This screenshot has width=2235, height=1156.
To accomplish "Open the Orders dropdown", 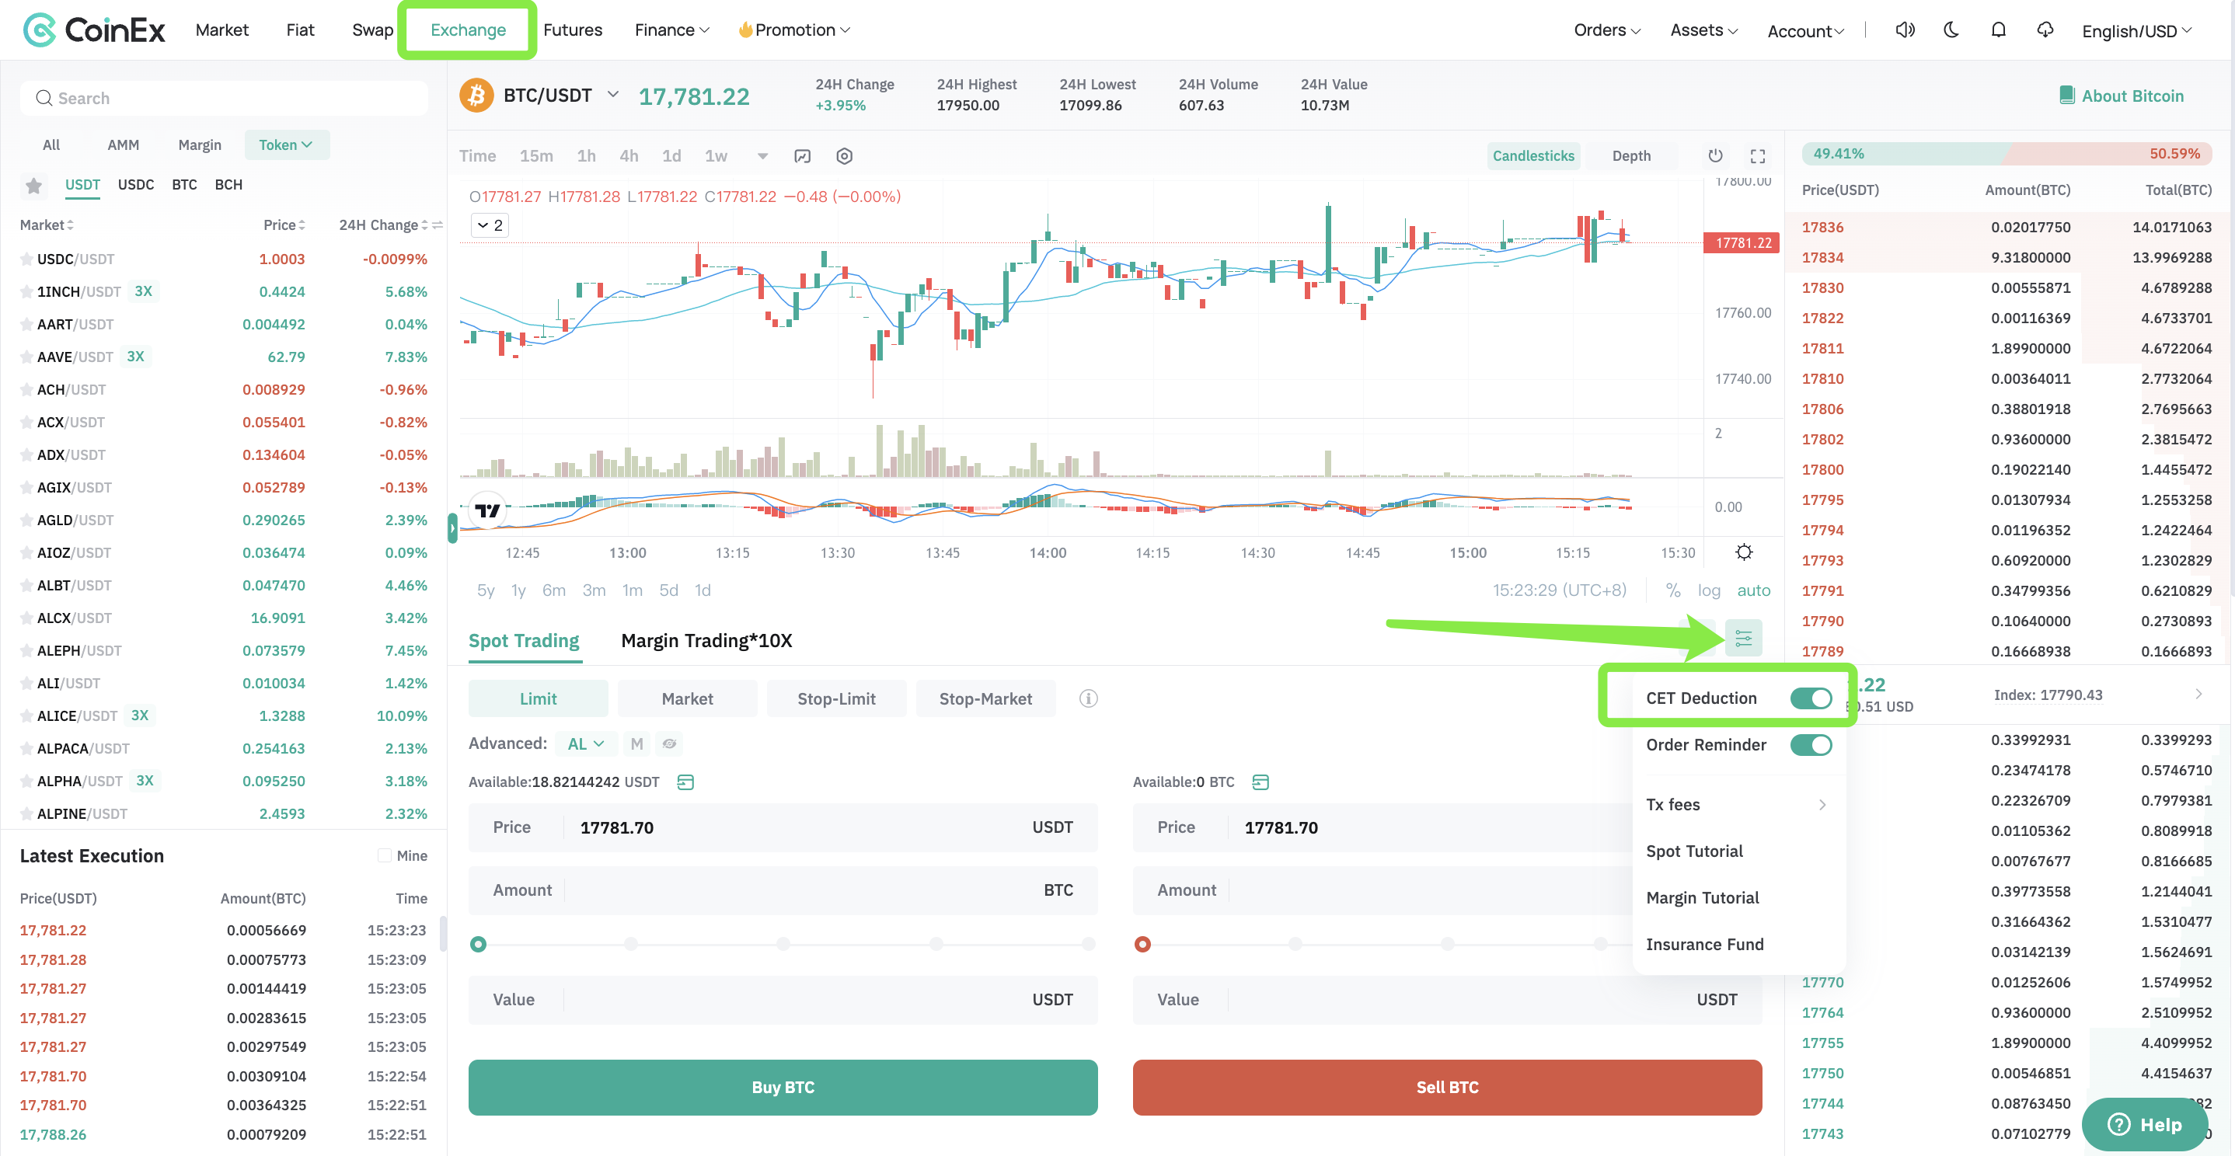I will click(1607, 30).
